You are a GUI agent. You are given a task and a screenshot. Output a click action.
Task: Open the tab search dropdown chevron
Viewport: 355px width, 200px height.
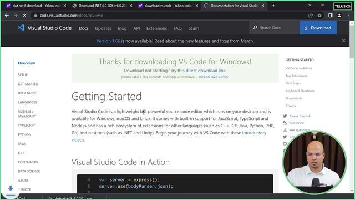[x=310, y=5]
